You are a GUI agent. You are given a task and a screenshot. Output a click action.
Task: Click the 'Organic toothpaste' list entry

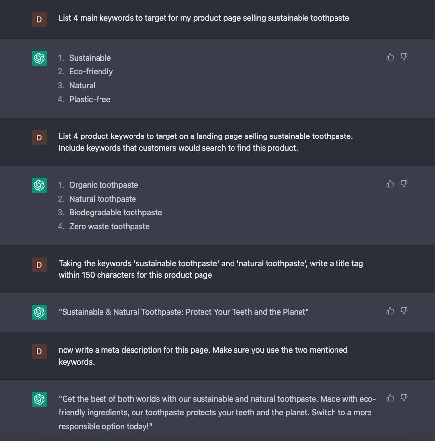[103, 185]
